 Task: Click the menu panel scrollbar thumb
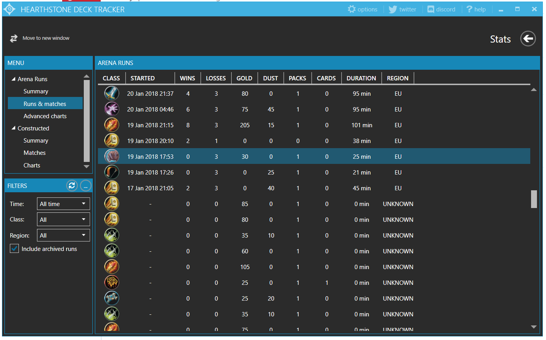pos(87,121)
